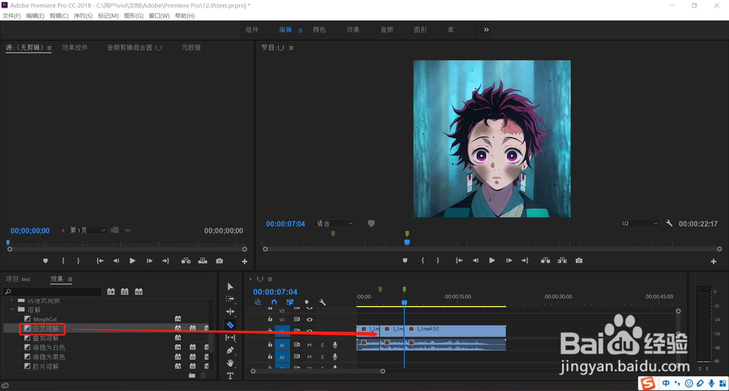729x391 pixels.
Task: Open program monitor panel menu
Action: [291, 48]
